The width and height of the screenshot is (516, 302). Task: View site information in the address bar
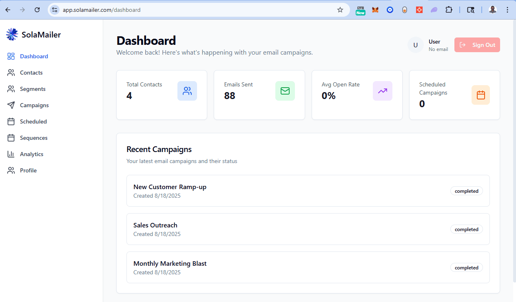click(x=55, y=10)
